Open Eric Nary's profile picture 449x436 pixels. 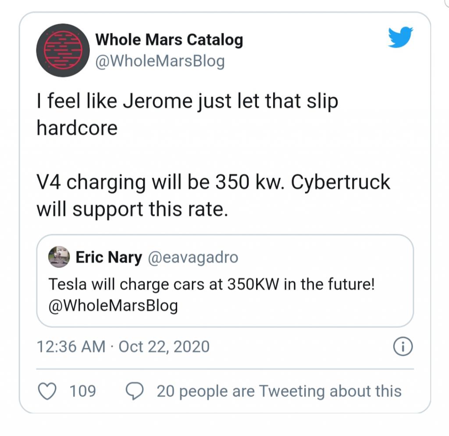pos(59,257)
